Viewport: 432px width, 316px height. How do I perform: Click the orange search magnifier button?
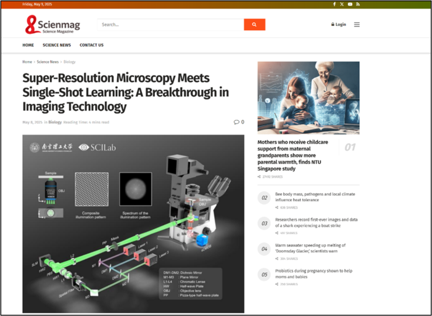point(254,25)
